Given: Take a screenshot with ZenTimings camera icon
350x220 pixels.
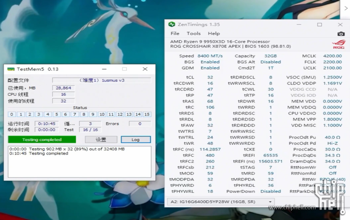Looking at the screenshot, I should tap(341, 34).
